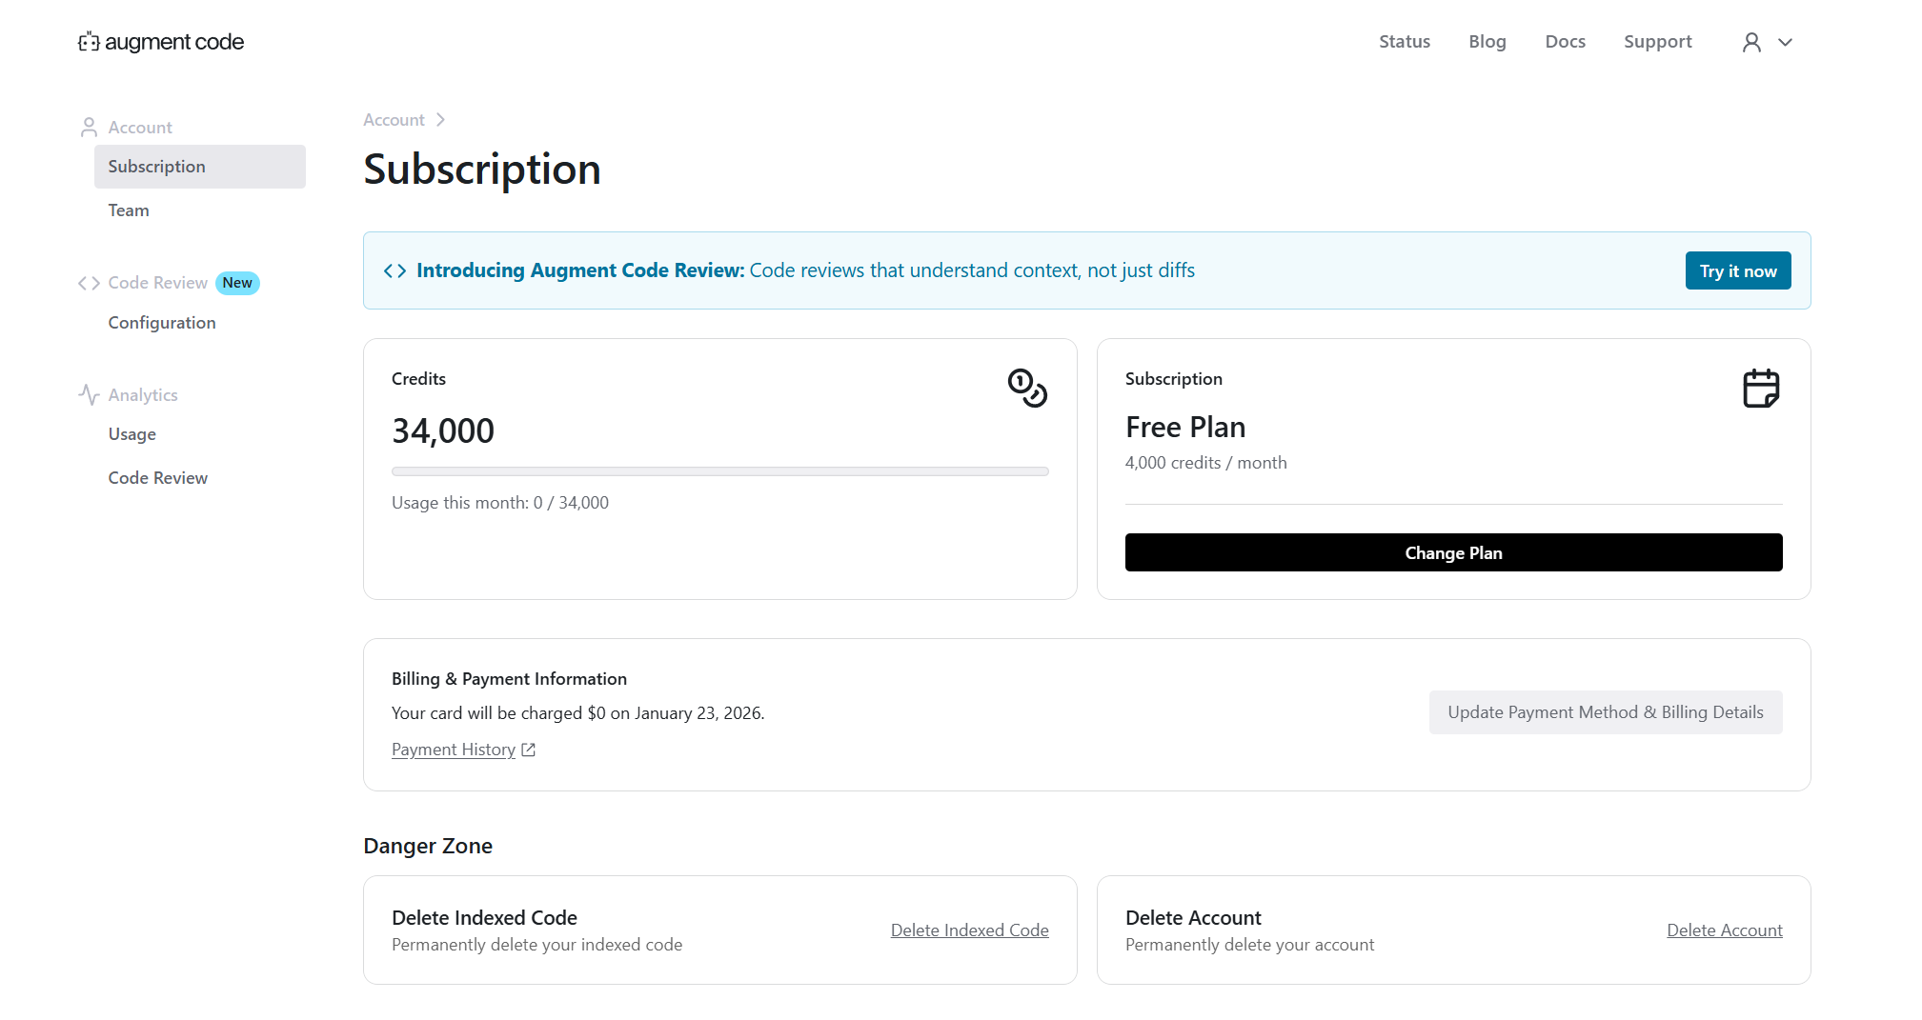This screenshot has width=1922, height=1020.
Task: Click the Code Review brackets icon in sidebar
Action: pyautogui.click(x=89, y=283)
